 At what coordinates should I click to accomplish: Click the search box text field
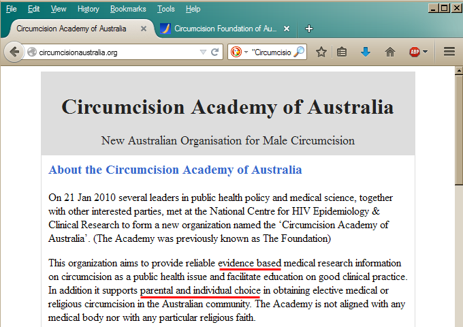[x=271, y=52]
